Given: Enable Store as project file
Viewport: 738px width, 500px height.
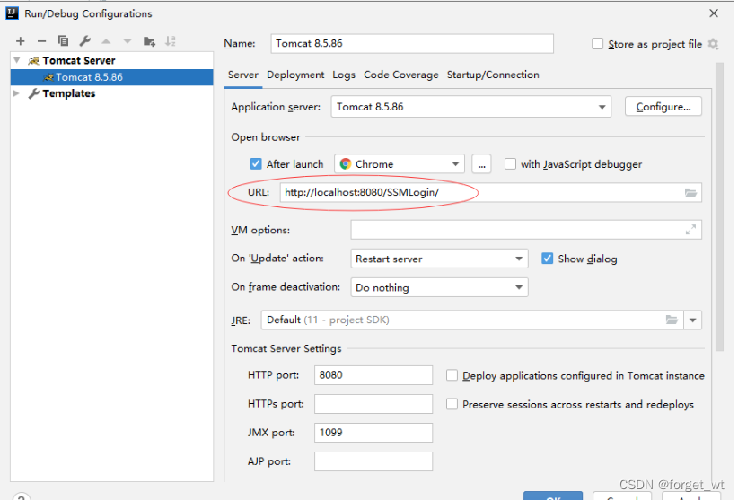Looking at the screenshot, I should [x=597, y=44].
